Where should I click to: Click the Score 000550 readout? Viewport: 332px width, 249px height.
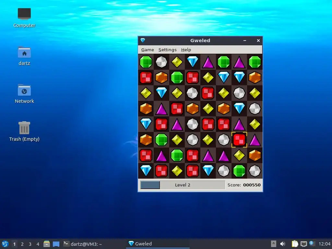coord(244,185)
